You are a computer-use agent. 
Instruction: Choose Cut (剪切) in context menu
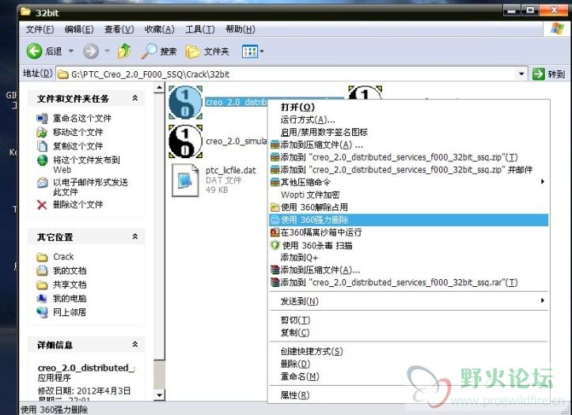408,320
